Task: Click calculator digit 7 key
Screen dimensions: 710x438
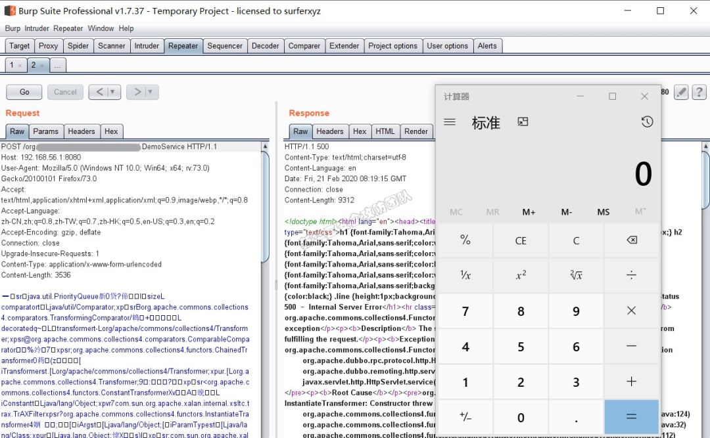Action: [x=465, y=311]
